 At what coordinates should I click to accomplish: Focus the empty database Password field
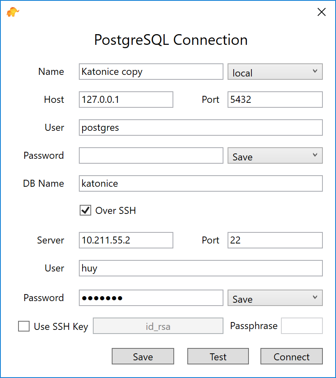click(x=151, y=155)
